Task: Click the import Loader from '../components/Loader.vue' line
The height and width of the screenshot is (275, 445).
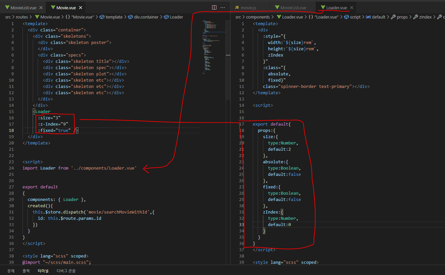Action: (x=79, y=168)
